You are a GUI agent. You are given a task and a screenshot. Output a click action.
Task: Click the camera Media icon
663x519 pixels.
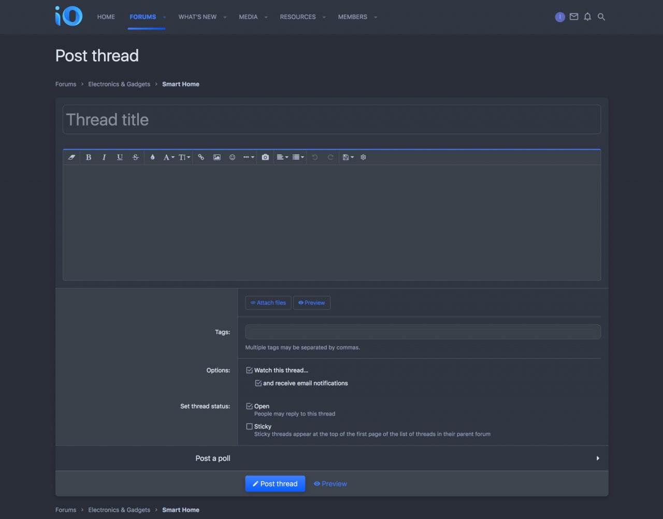coord(265,157)
